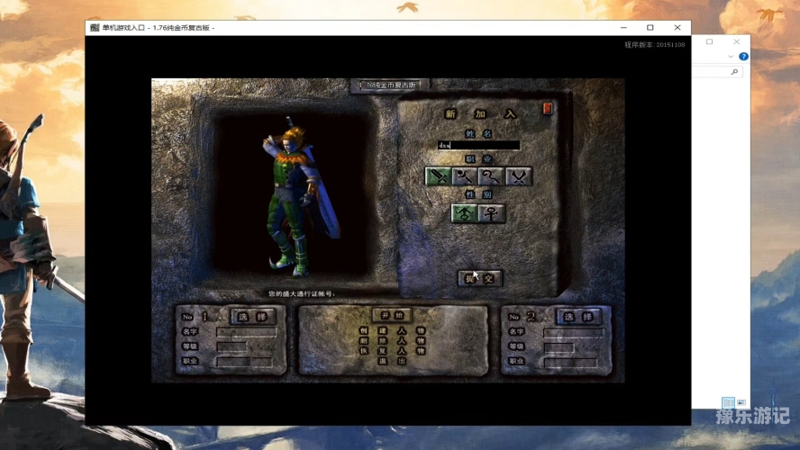Submit new character with 提交 button

(x=479, y=278)
